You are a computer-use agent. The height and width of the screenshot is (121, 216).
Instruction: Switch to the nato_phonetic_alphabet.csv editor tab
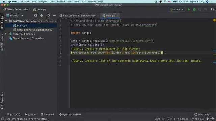tap(79, 16)
